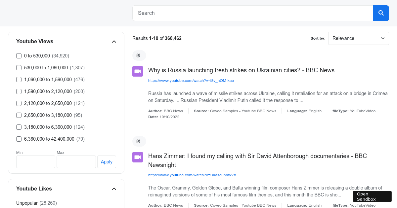Viewport: 397px width, 208px height.
Task: Collapse the Youtube Likes facet
Action: pyautogui.click(x=114, y=189)
